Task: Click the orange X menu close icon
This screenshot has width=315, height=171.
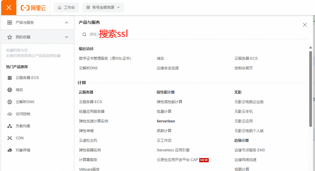Action: (x=9, y=8)
